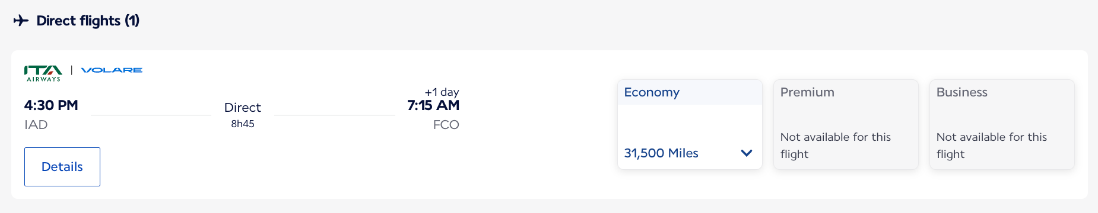Click the FCO arrival airport code
This screenshot has height=213, width=1098.
click(x=446, y=125)
